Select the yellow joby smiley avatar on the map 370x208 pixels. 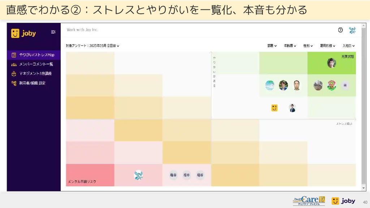point(274,108)
